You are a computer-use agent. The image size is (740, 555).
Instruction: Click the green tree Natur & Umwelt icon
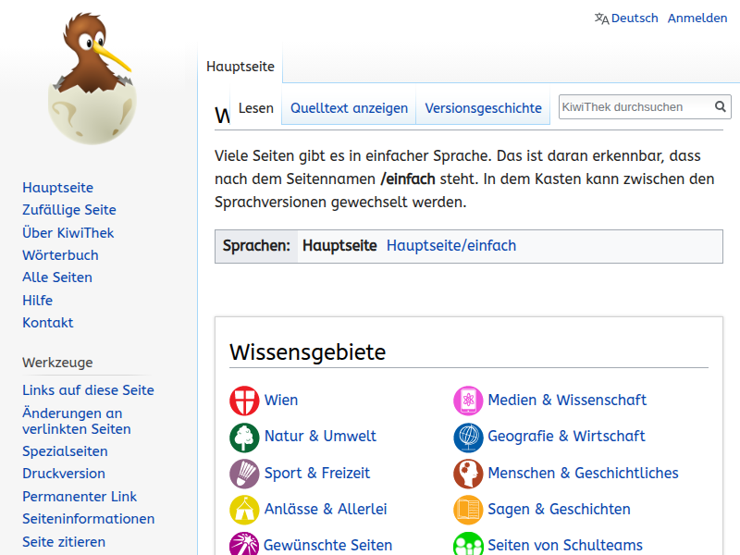point(244,437)
